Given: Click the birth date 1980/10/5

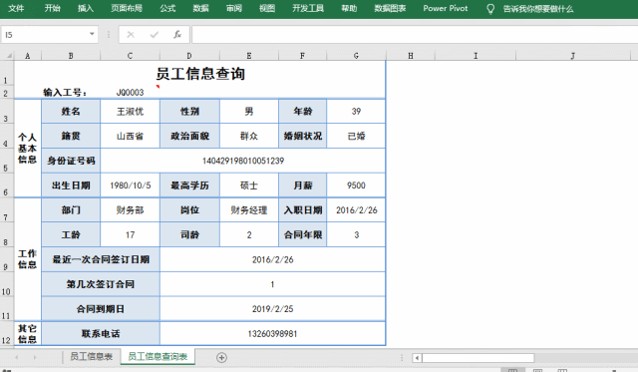Looking at the screenshot, I should 131,186.
